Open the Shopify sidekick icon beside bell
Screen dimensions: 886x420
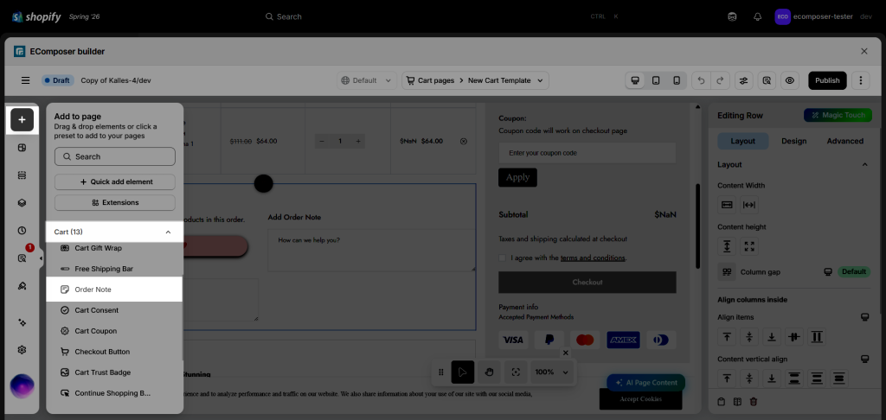(x=732, y=16)
